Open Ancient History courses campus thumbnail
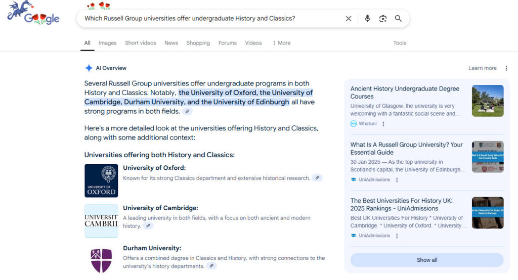The width and height of the screenshot is (518, 280). pyautogui.click(x=488, y=101)
